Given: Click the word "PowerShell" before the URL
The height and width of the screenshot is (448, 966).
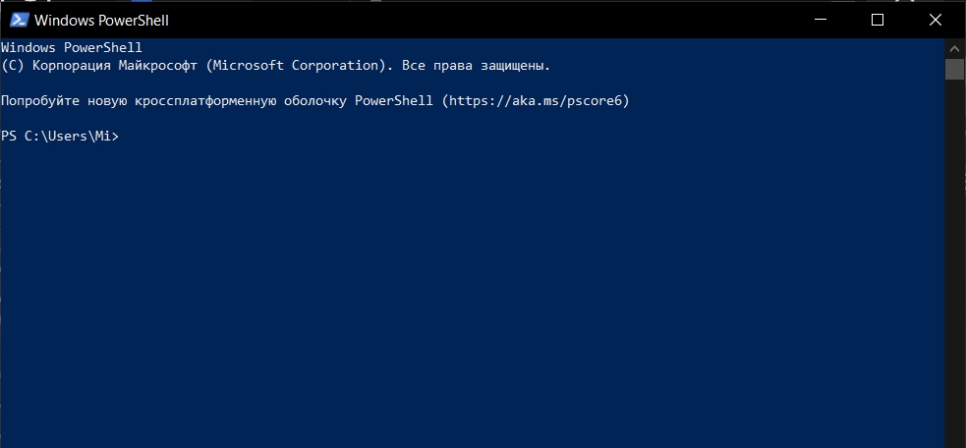Looking at the screenshot, I should click(394, 100).
